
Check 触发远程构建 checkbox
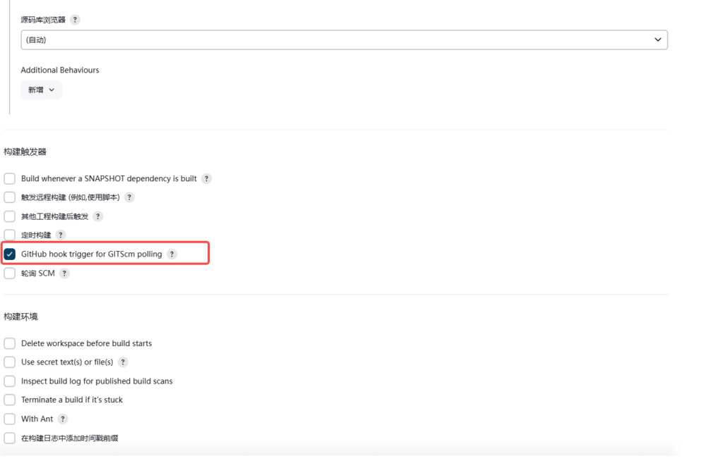(x=10, y=197)
